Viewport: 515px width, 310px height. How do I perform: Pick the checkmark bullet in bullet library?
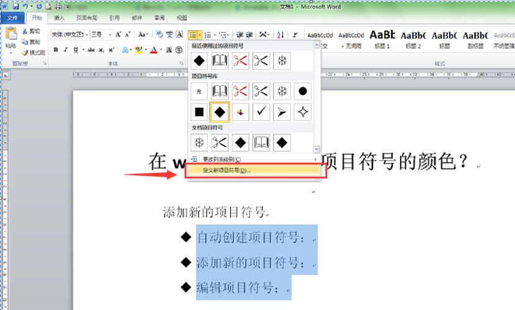point(261,112)
